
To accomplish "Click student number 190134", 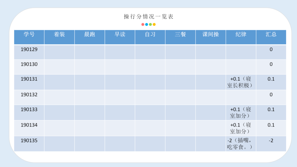I will (29, 125).
